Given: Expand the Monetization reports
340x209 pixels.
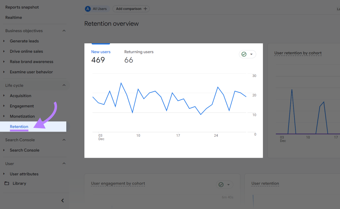Looking at the screenshot, I should pyautogui.click(x=4, y=116).
